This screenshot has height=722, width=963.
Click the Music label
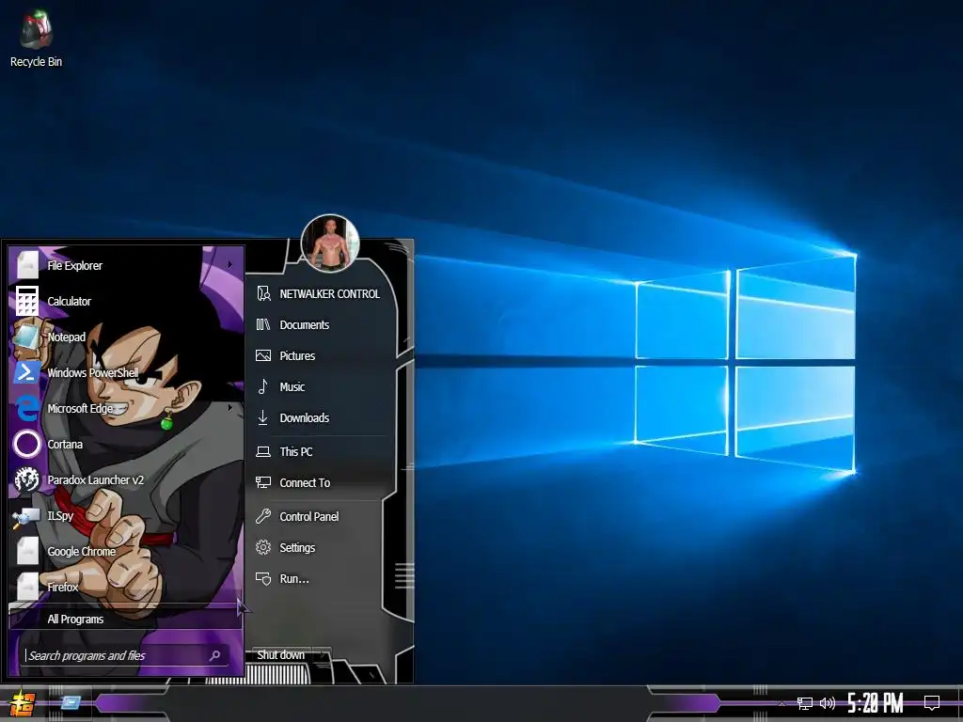pos(292,386)
